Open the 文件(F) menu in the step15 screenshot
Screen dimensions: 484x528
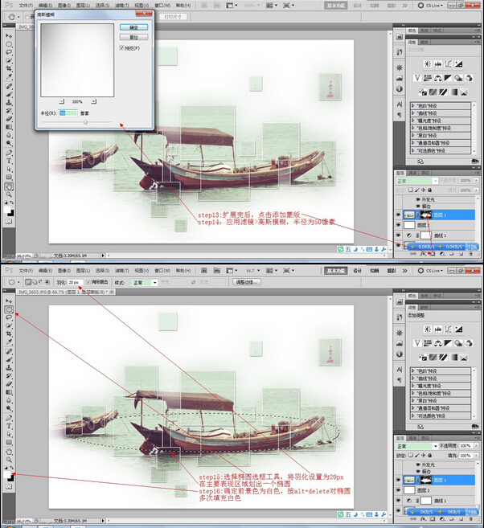click(x=26, y=270)
